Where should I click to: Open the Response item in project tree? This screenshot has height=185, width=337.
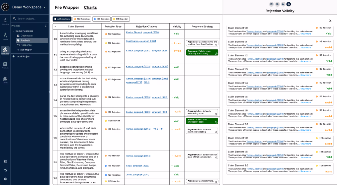(x=26, y=45)
